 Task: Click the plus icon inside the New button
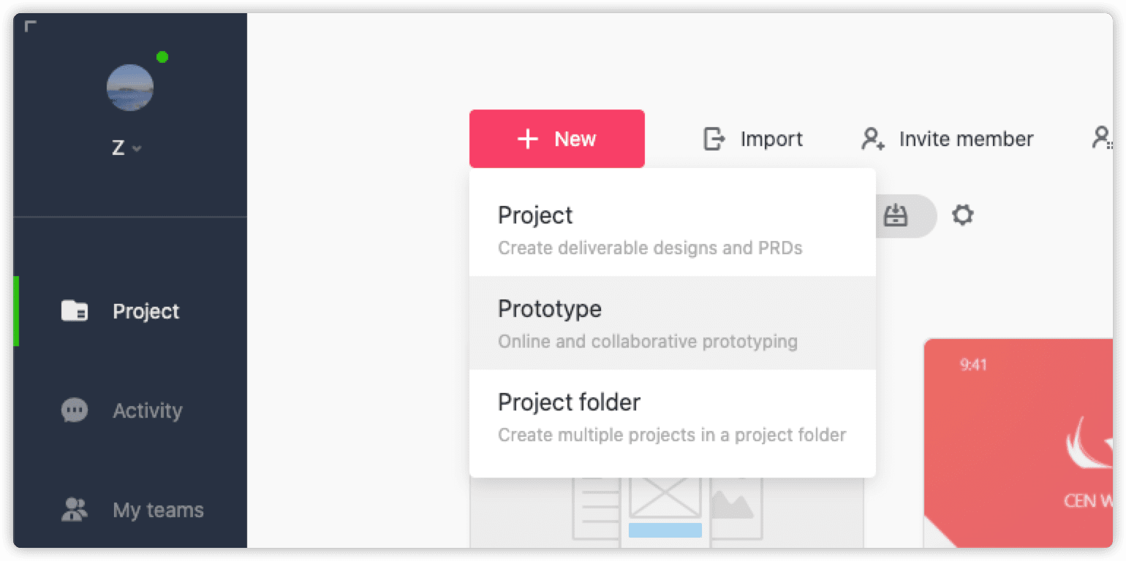coord(528,139)
